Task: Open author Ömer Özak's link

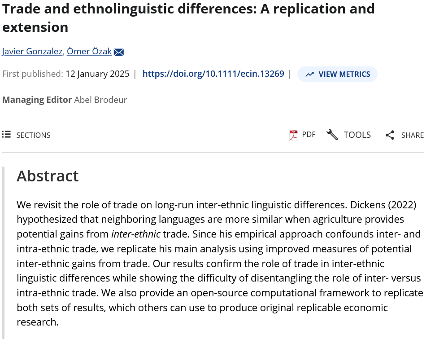Action: coord(89,51)
